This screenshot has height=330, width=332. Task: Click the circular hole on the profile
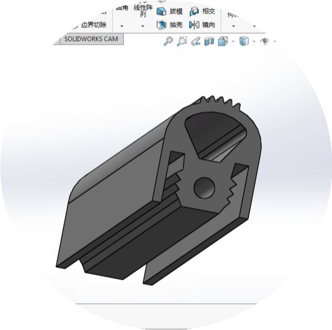[204, 188]
